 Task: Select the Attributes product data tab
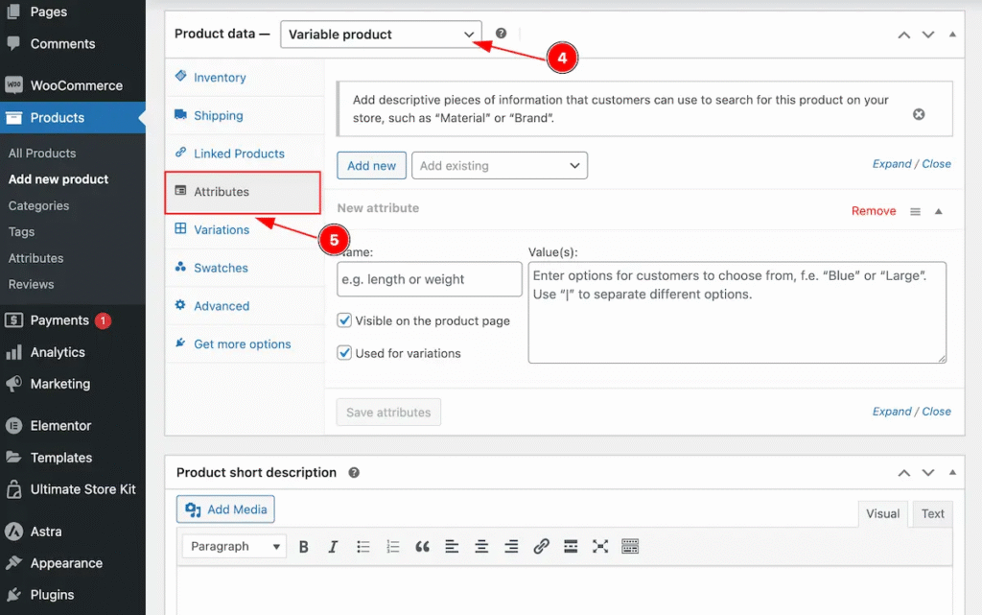[243, 192]
